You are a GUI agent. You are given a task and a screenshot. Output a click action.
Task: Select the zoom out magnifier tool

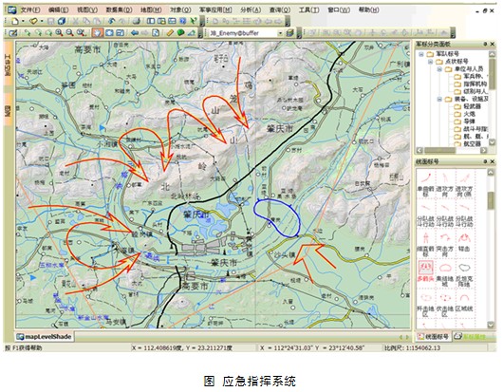pyautogui.click(x=69, y=32)
